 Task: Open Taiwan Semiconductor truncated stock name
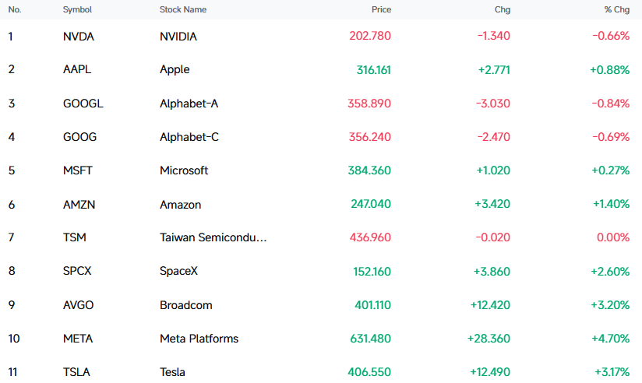pos(213,237)
